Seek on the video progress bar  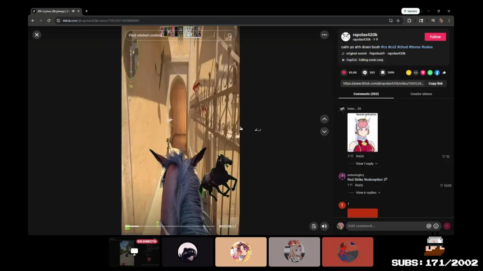[170, 226]
